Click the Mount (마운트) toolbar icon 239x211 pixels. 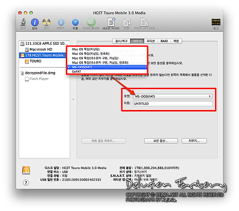61,22
